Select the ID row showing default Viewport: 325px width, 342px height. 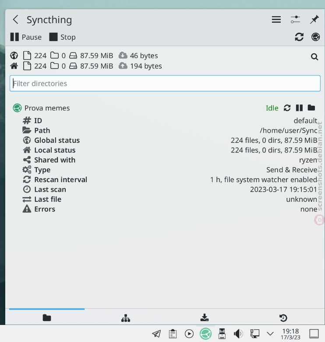170,121
